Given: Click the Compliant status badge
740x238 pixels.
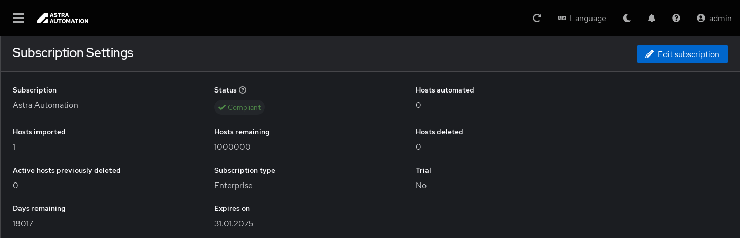Looking at the screenshot, I should click(x=239, y=107).
